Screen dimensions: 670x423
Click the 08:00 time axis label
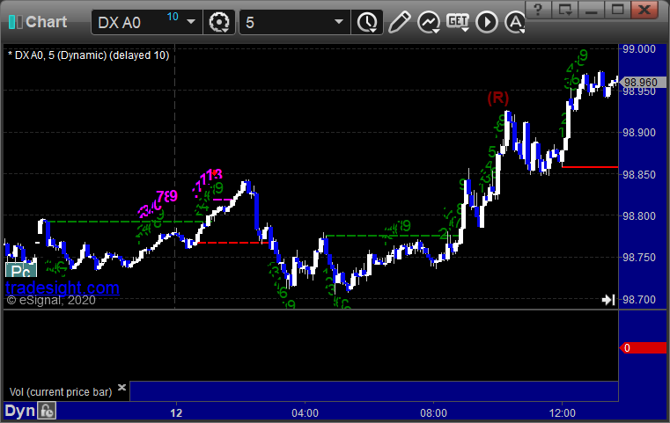coord(433,413)
